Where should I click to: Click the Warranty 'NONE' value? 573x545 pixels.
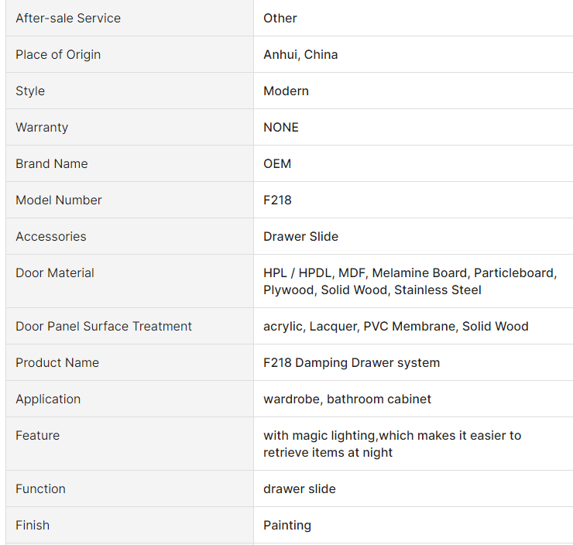pyautogui.click(x=281, y=128)
